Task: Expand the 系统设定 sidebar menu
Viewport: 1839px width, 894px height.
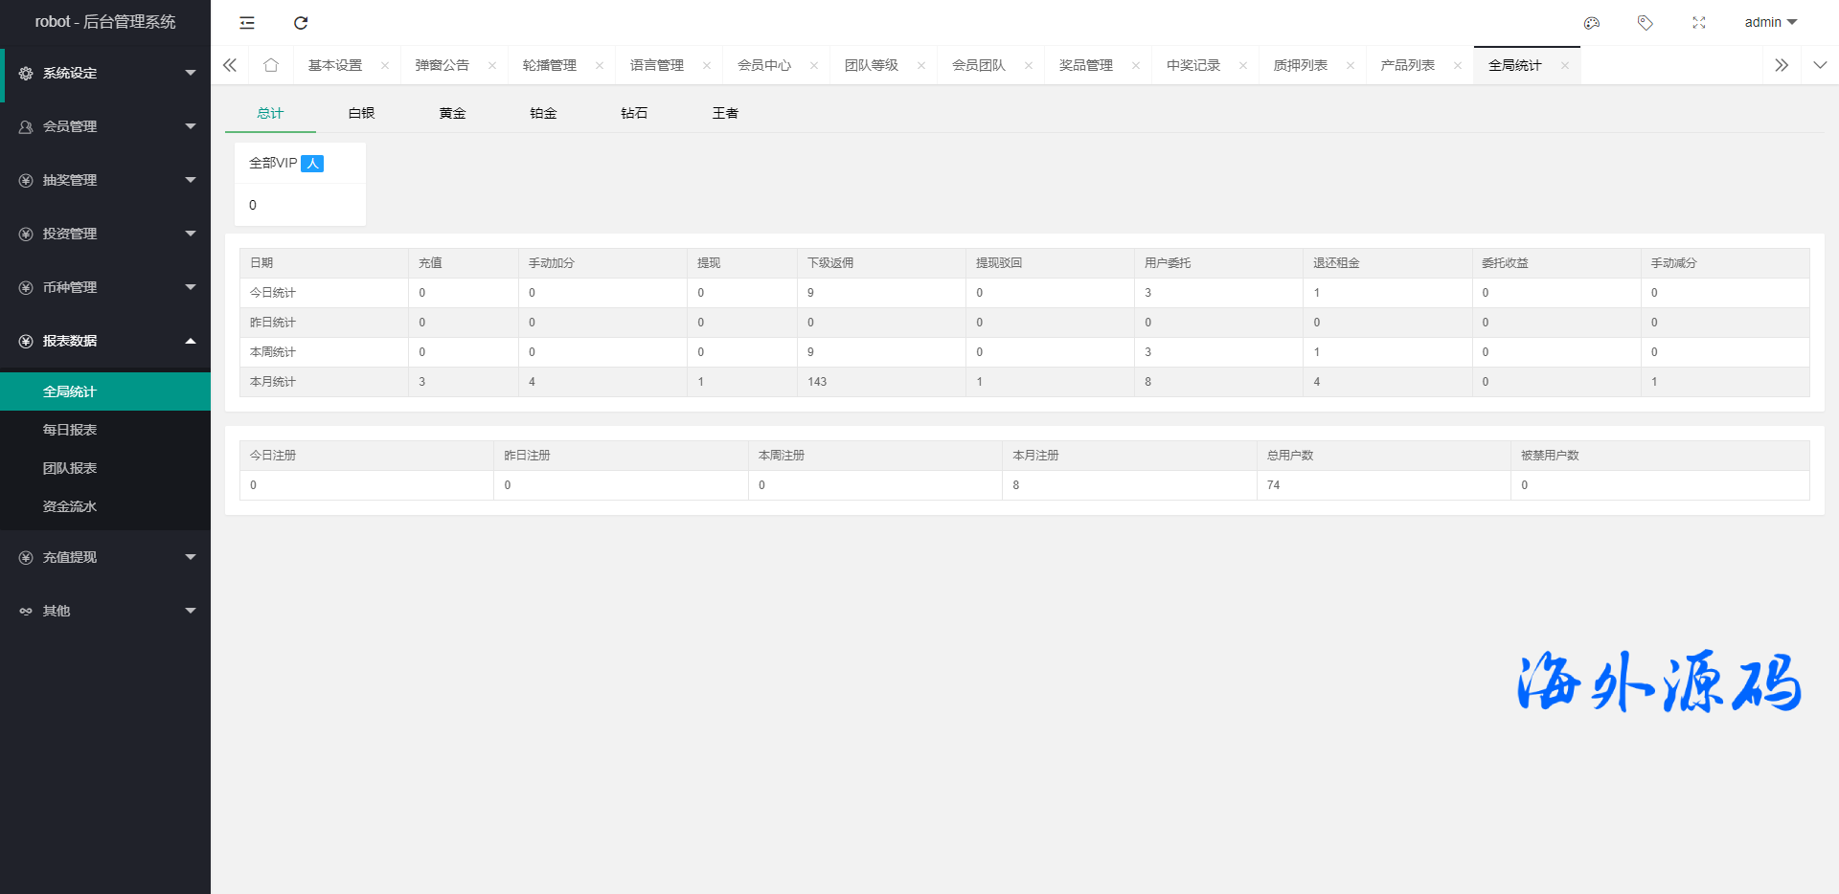Action: pos(105,73)
